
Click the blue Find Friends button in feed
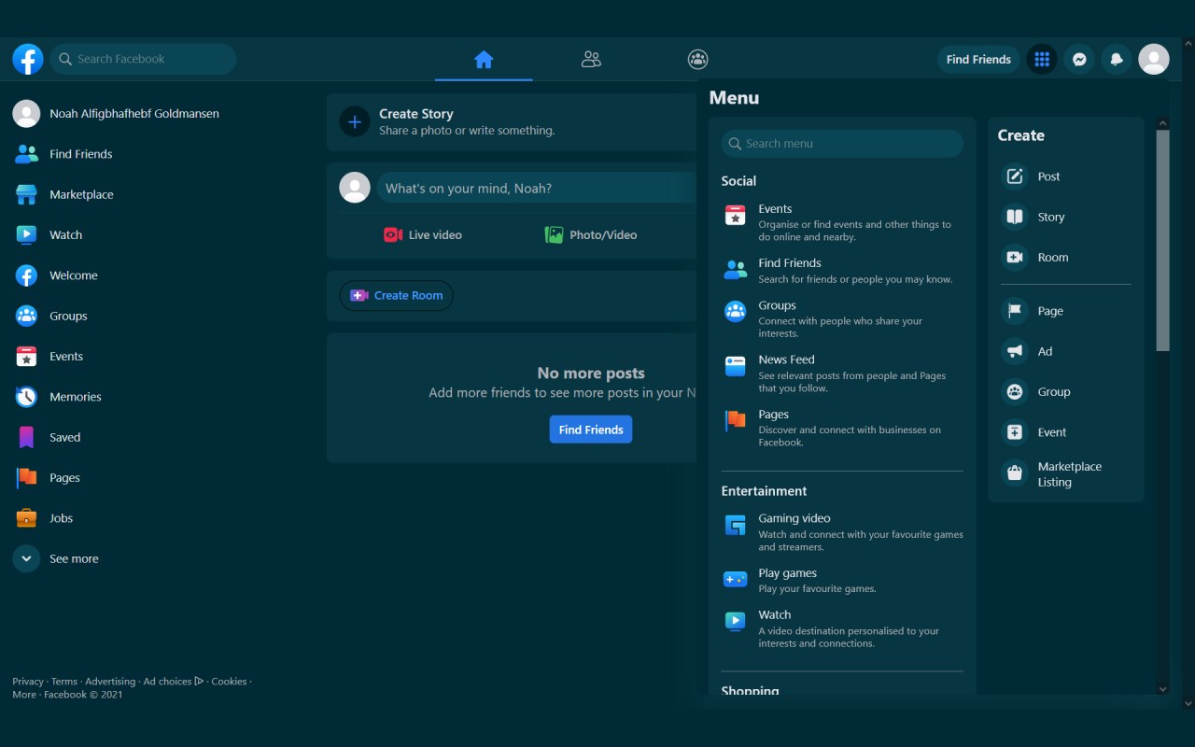(x=591, y=430)
